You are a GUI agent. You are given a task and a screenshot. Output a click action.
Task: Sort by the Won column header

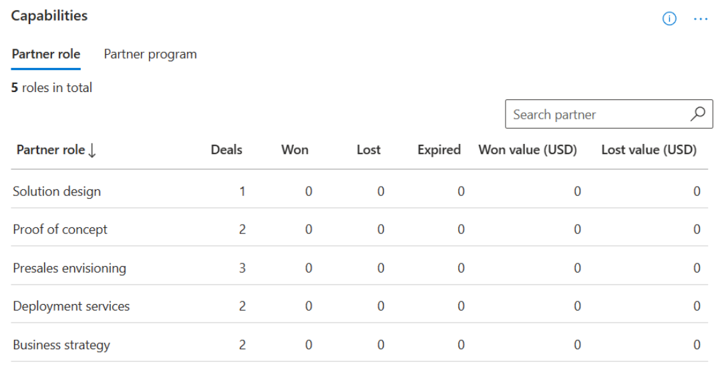click(295, 150)
